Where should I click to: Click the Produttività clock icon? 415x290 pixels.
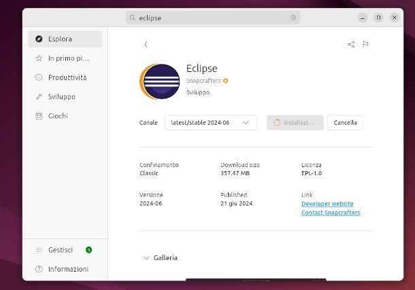click(x=39, y=77)
